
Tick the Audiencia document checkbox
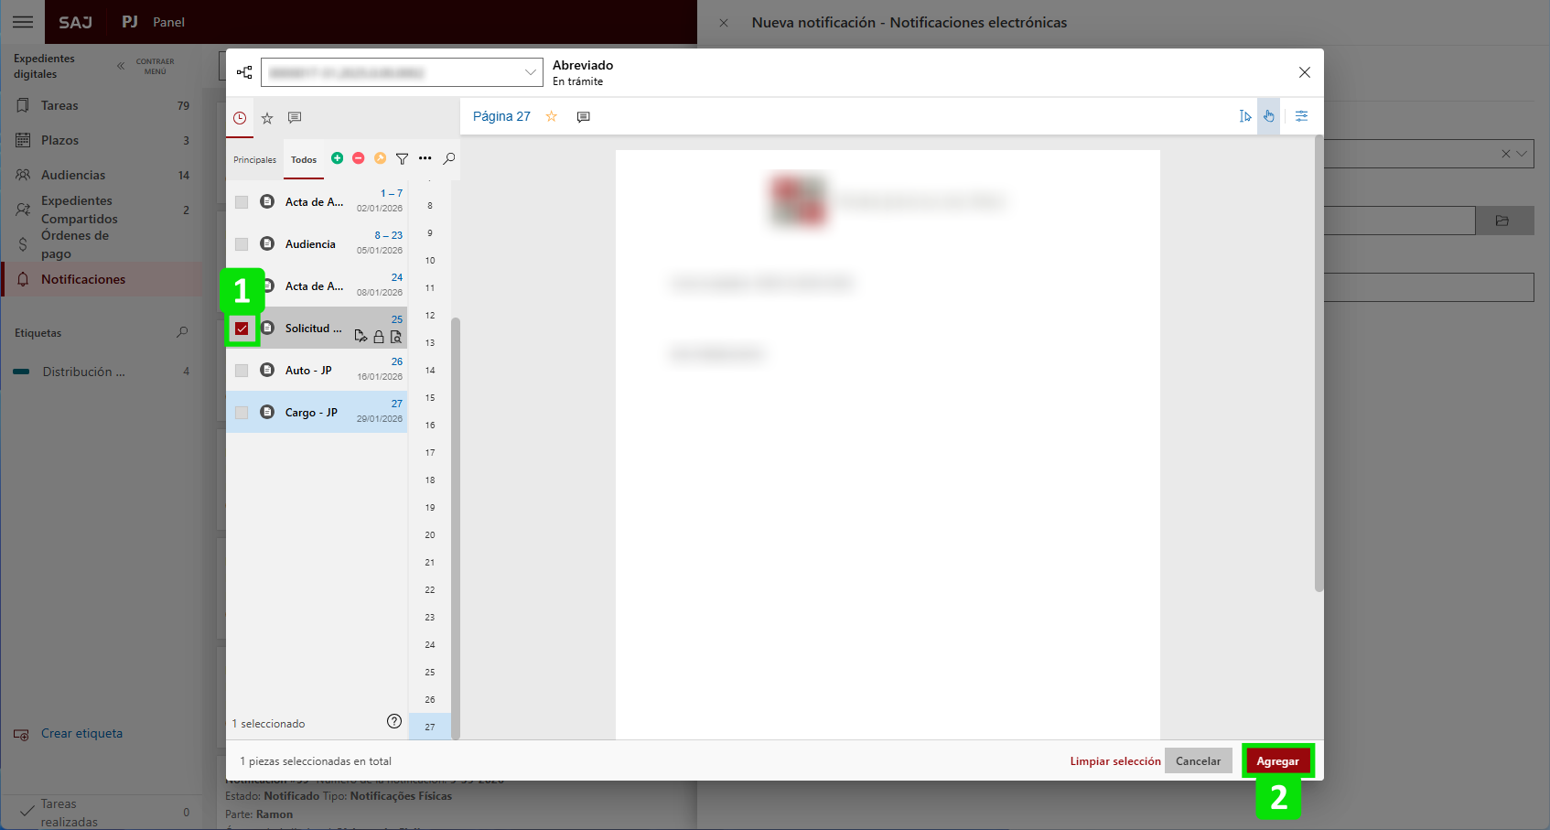click(x=242, y=244)
